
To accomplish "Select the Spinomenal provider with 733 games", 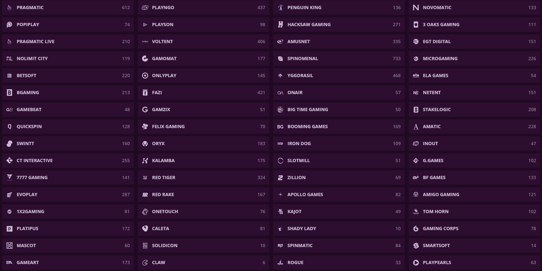I will pos(339,59).
